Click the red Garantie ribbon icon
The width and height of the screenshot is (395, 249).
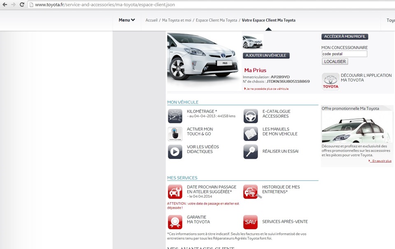coord(175,222)
